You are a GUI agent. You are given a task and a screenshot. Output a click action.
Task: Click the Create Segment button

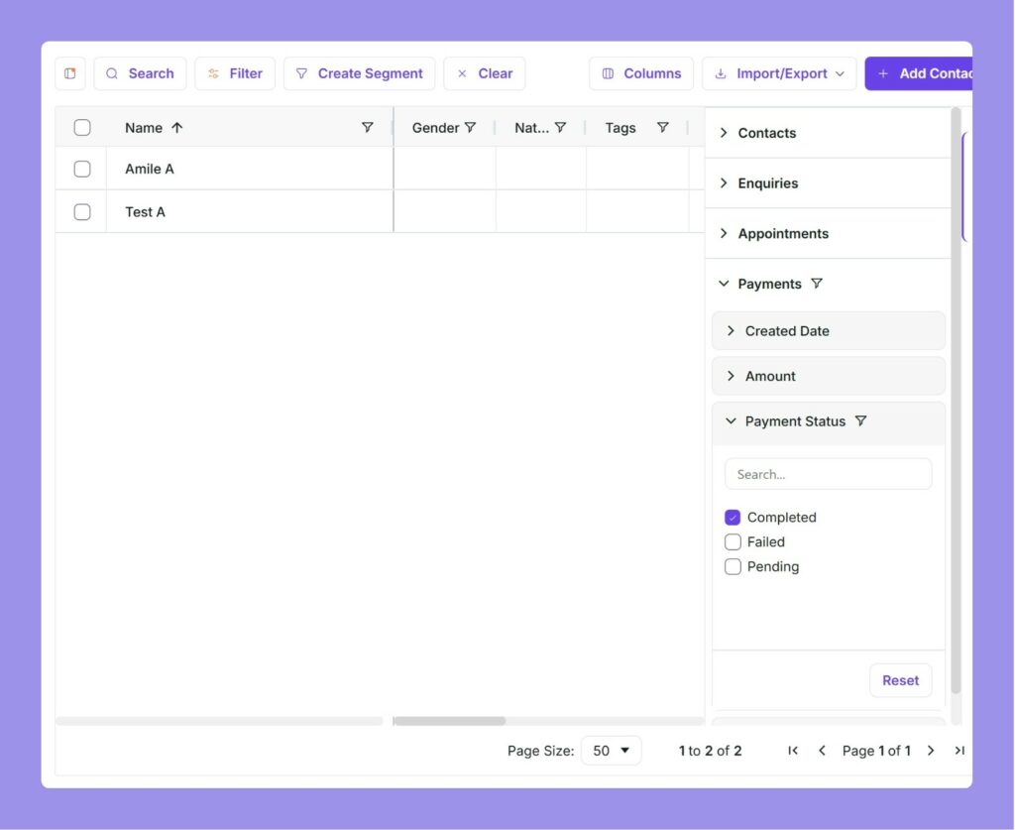tap(359, 72)
